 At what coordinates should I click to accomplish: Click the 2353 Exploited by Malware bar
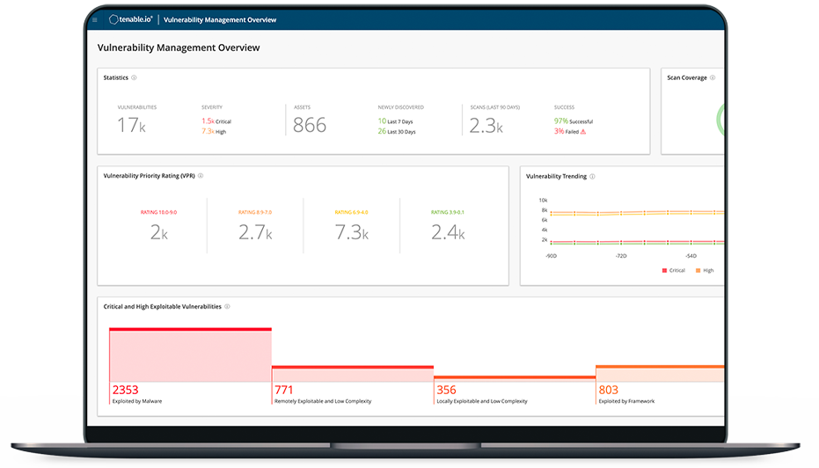click(190, 355)
